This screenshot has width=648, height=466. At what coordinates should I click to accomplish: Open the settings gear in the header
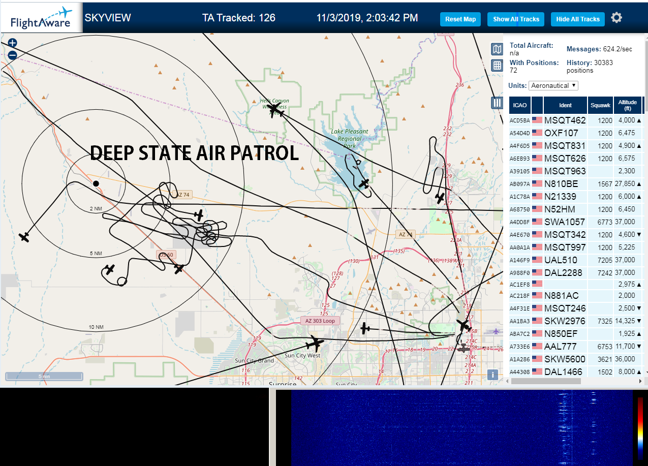[x=616, y=18]
